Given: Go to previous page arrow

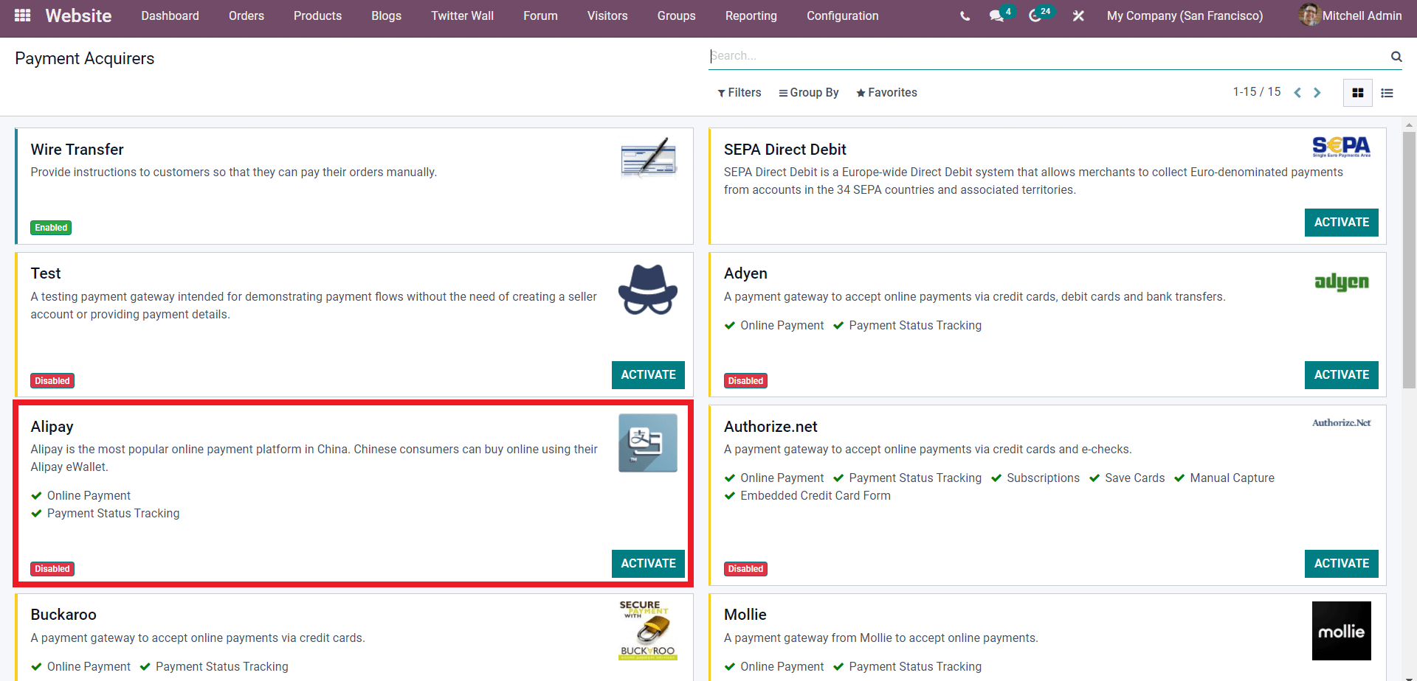Looking at the screenshot, I should pos(1297,93).
